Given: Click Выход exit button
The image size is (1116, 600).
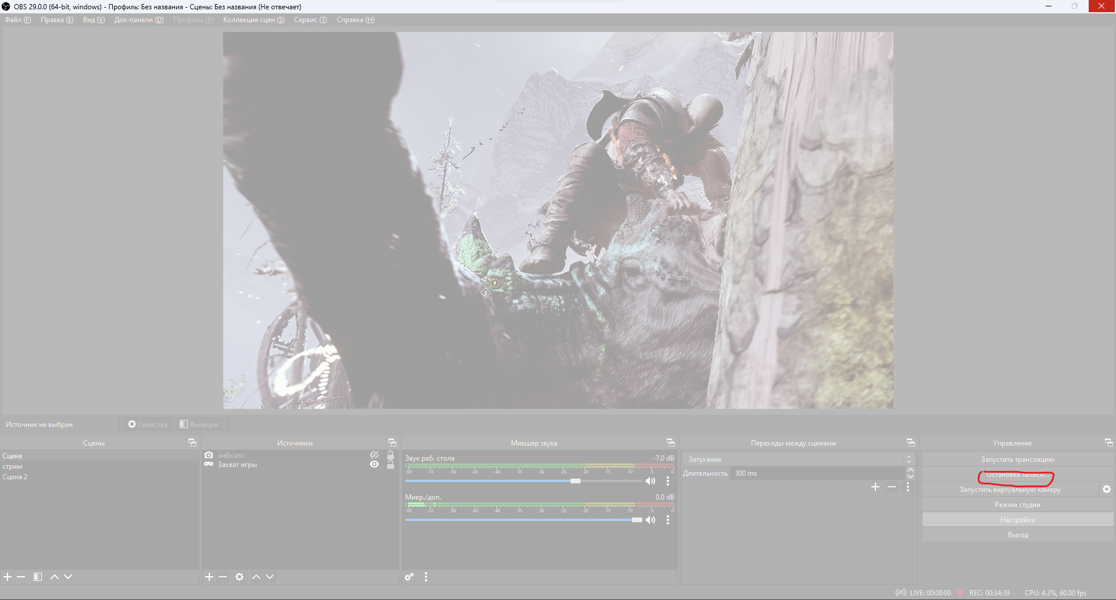Looking at the screenshot, I should pos(1017,535).
